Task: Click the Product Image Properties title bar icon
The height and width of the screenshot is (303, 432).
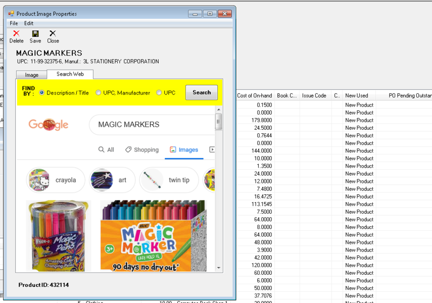Action: (11, 14)
